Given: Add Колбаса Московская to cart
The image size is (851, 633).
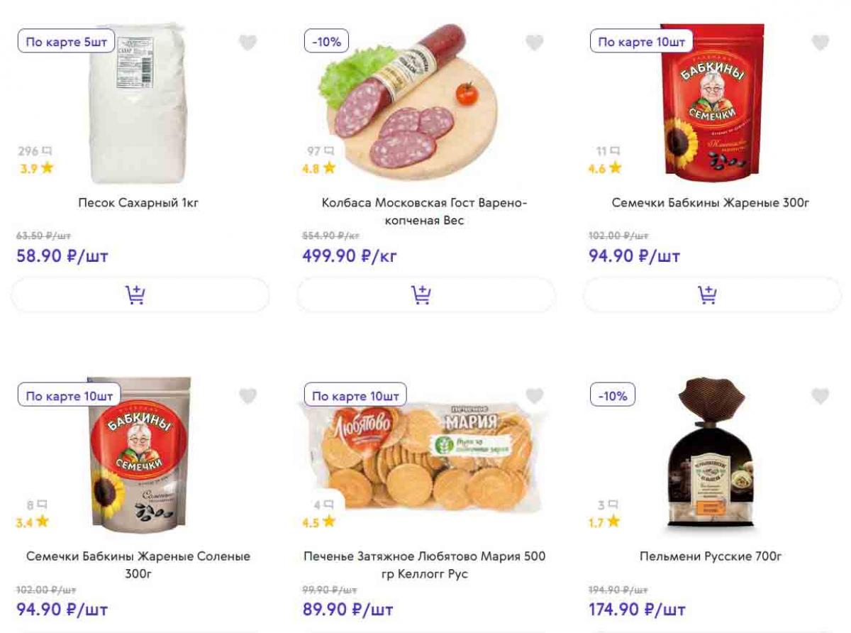Looking at the screenshot, I should (x=426, y=295).
